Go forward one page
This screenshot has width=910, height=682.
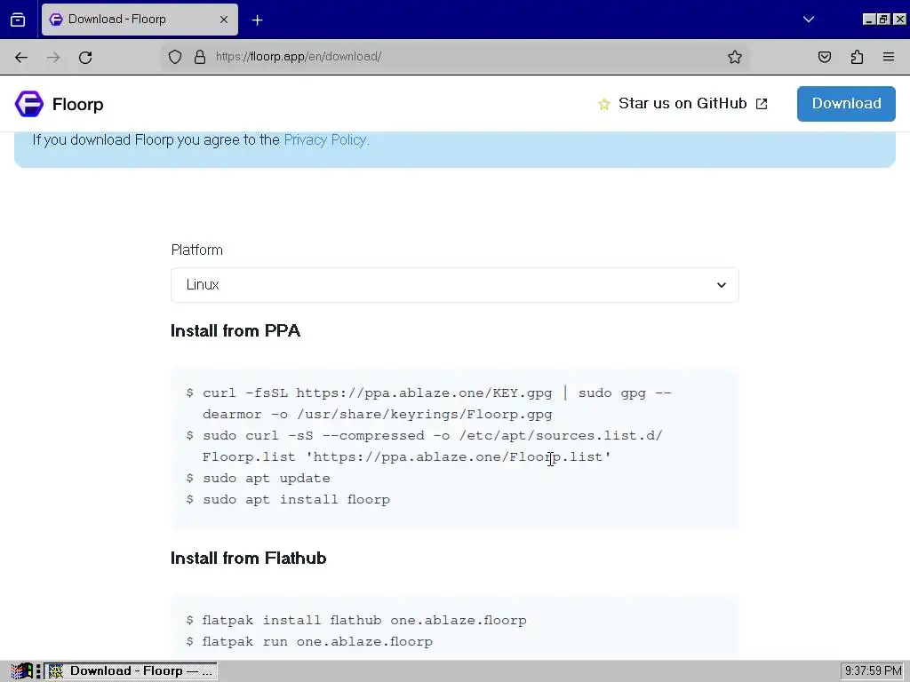pos(53,57)
